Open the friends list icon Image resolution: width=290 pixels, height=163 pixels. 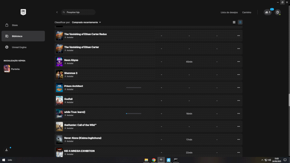click(268, 12)
